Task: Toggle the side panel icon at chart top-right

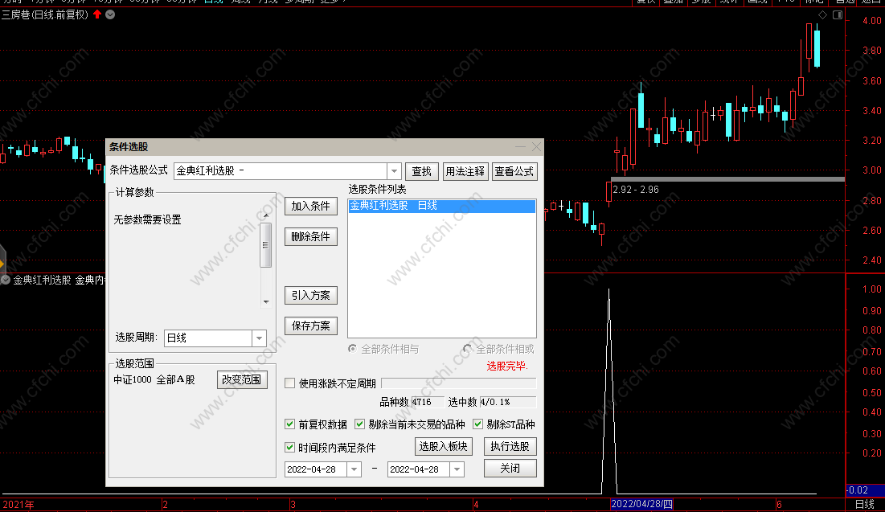Action: pyautogui.click(x=838, y=15)
